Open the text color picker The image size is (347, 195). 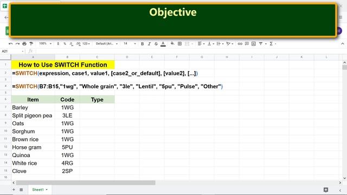point(163,44)
